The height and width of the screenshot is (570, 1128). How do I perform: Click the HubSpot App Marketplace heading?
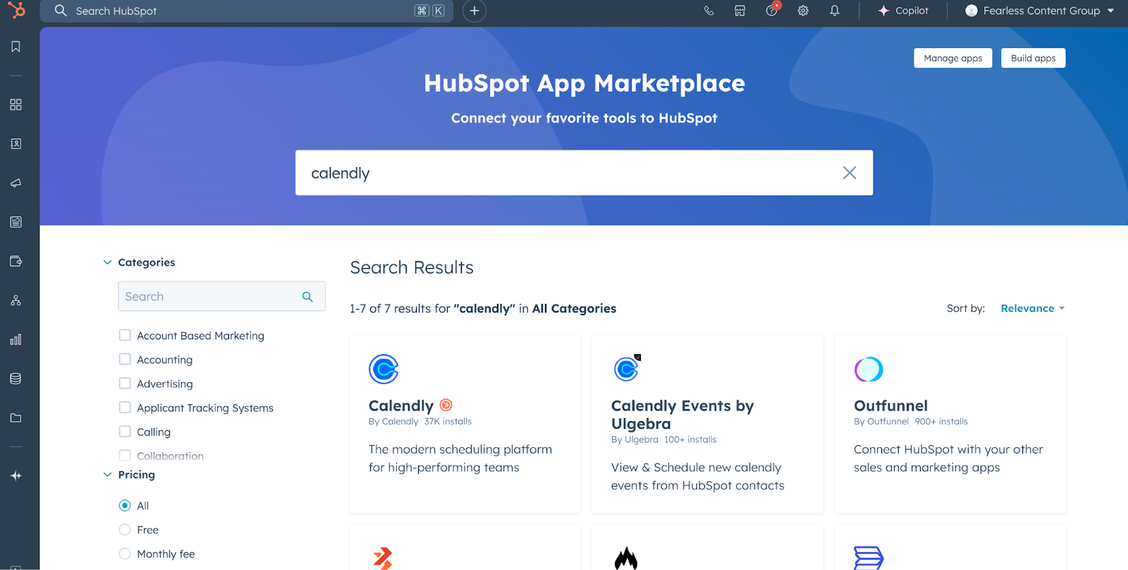coord(584,83)
